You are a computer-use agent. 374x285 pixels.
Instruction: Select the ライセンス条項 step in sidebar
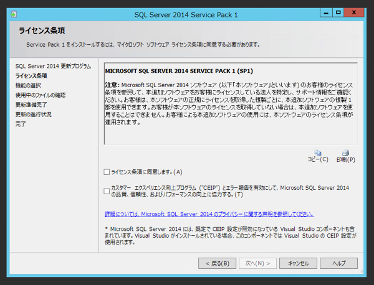pos(31,76)
